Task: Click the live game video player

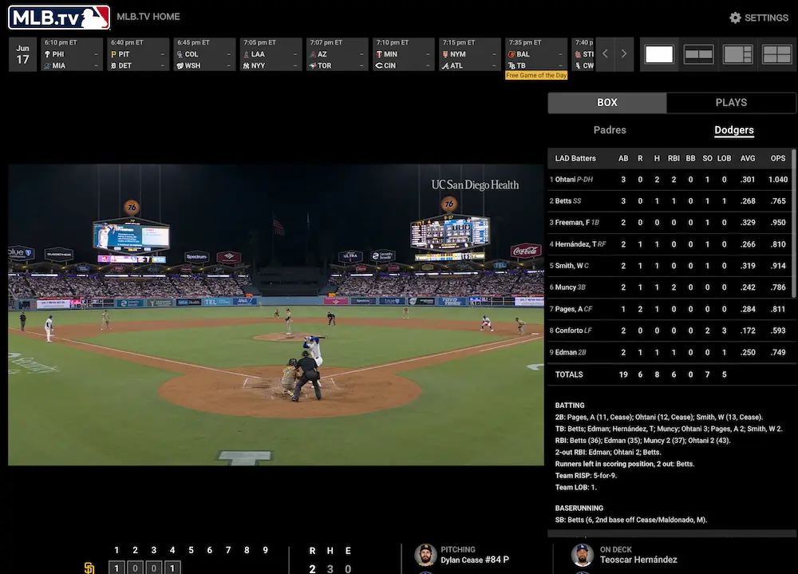Action: [275, 315]
